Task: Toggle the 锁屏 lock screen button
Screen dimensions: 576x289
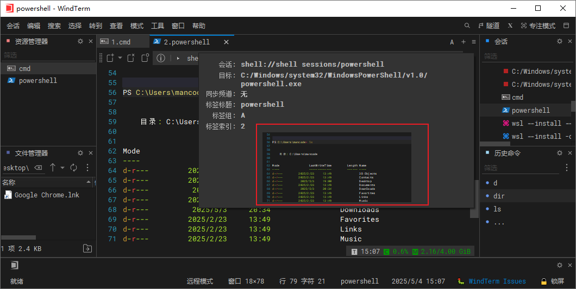Action: click(x=552, y=281)
